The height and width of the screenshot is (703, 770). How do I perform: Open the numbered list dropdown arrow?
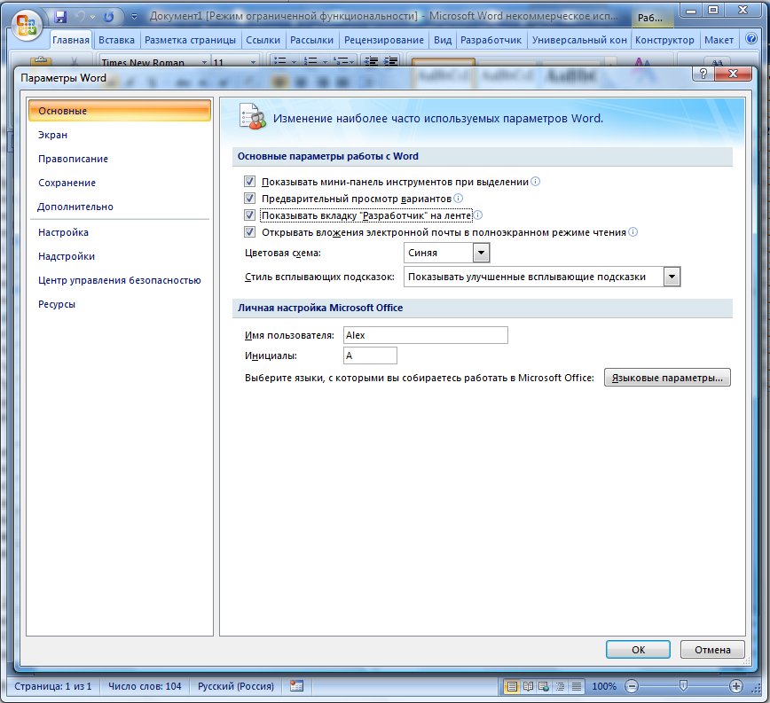tap(325, 62)
